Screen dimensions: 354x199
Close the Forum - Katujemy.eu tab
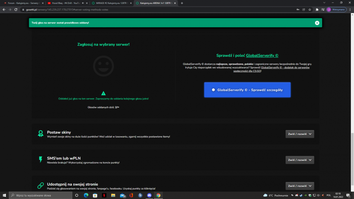coord(43,3)
